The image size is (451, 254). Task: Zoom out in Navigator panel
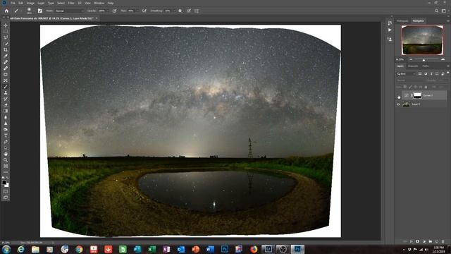[x=411, y=59]
